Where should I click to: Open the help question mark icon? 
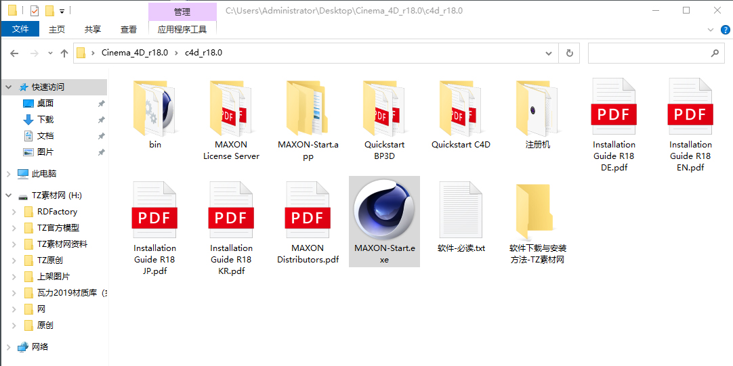click(x=725, y=29)
